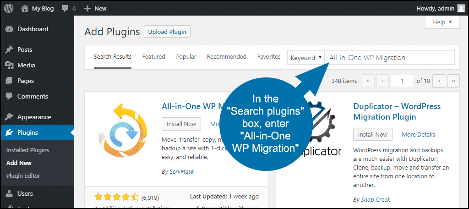
Task: Switch to Popular tab
Action: [x=186, y=56]
